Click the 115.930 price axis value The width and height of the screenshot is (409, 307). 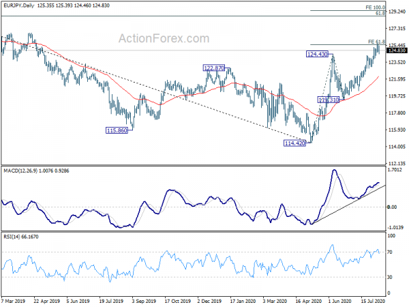point(397,130)
